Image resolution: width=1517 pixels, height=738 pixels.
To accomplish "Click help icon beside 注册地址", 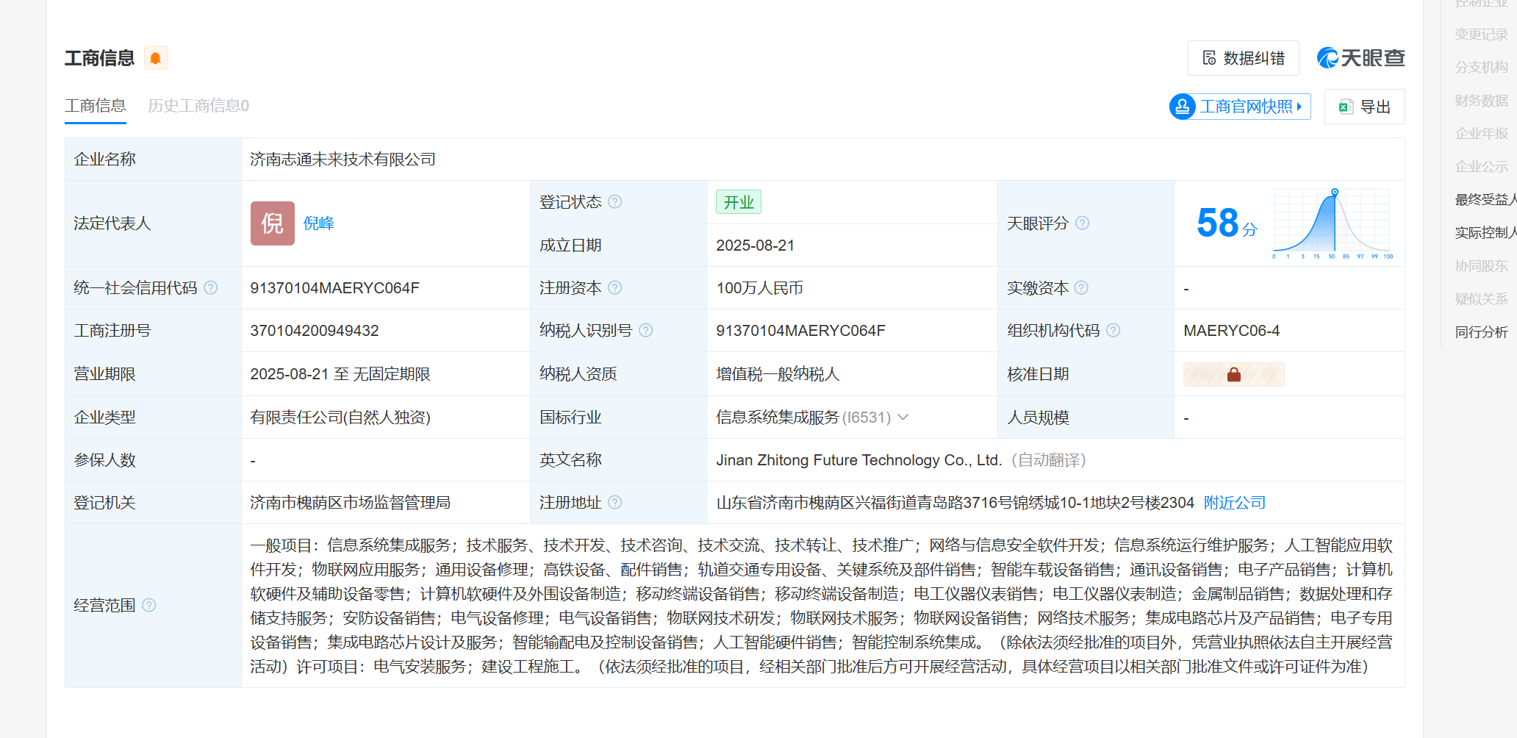I will pos(615,503).
